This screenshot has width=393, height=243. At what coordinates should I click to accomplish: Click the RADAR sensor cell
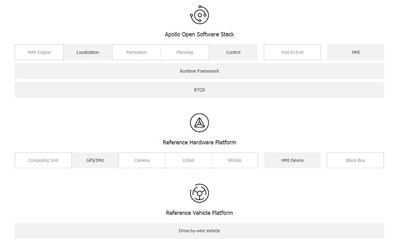[235, 160]
